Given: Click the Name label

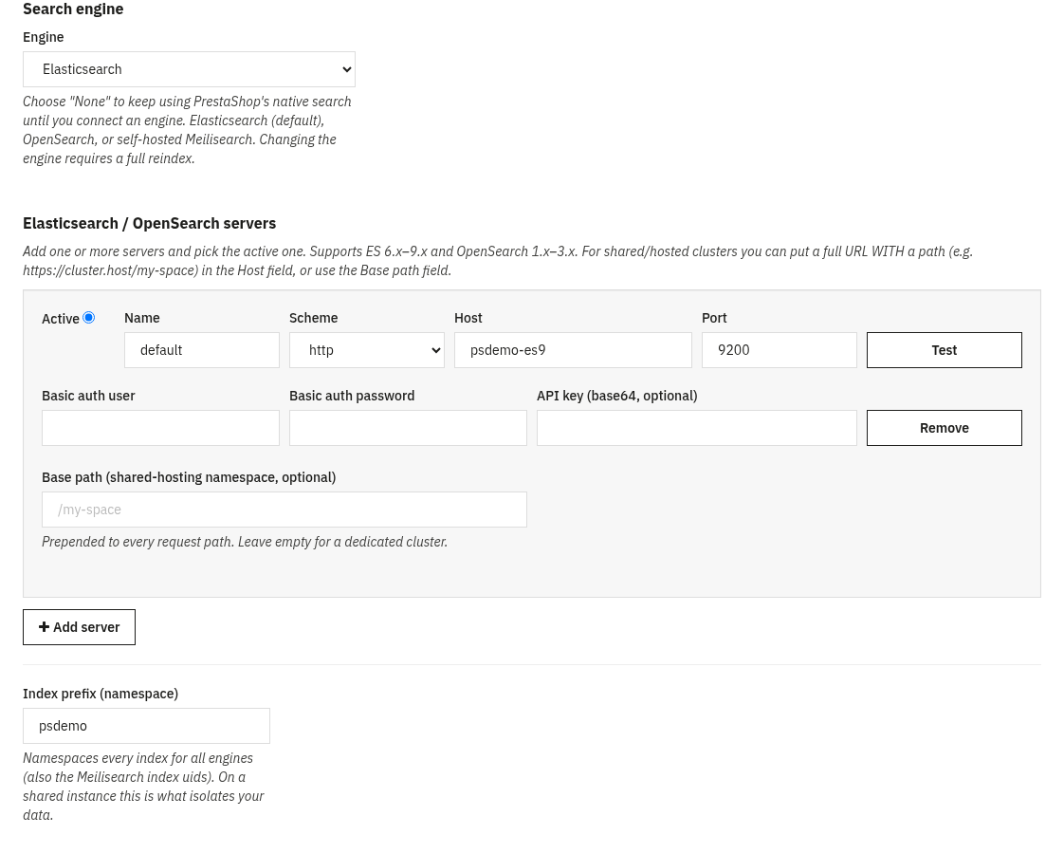Looking at the screenshot, I should click(142, 318).
